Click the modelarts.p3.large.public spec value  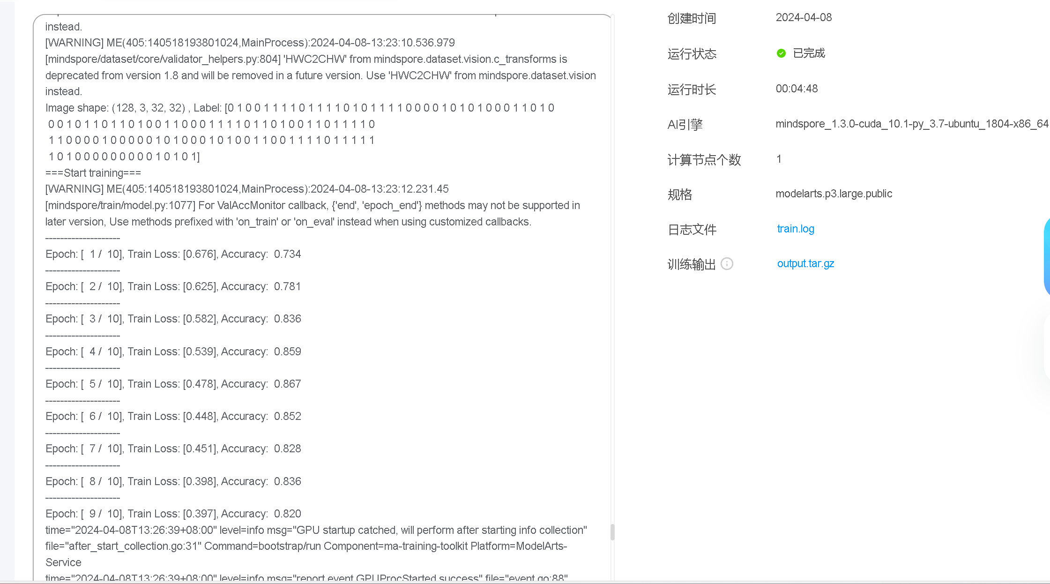coord(834,193)
